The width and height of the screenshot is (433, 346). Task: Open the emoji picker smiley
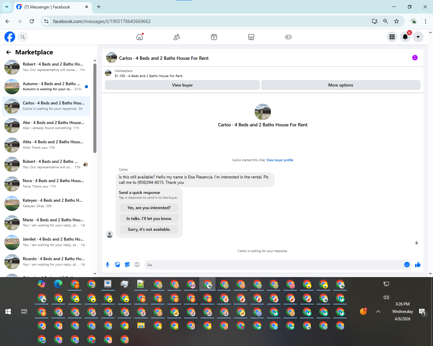pos(407,265)
